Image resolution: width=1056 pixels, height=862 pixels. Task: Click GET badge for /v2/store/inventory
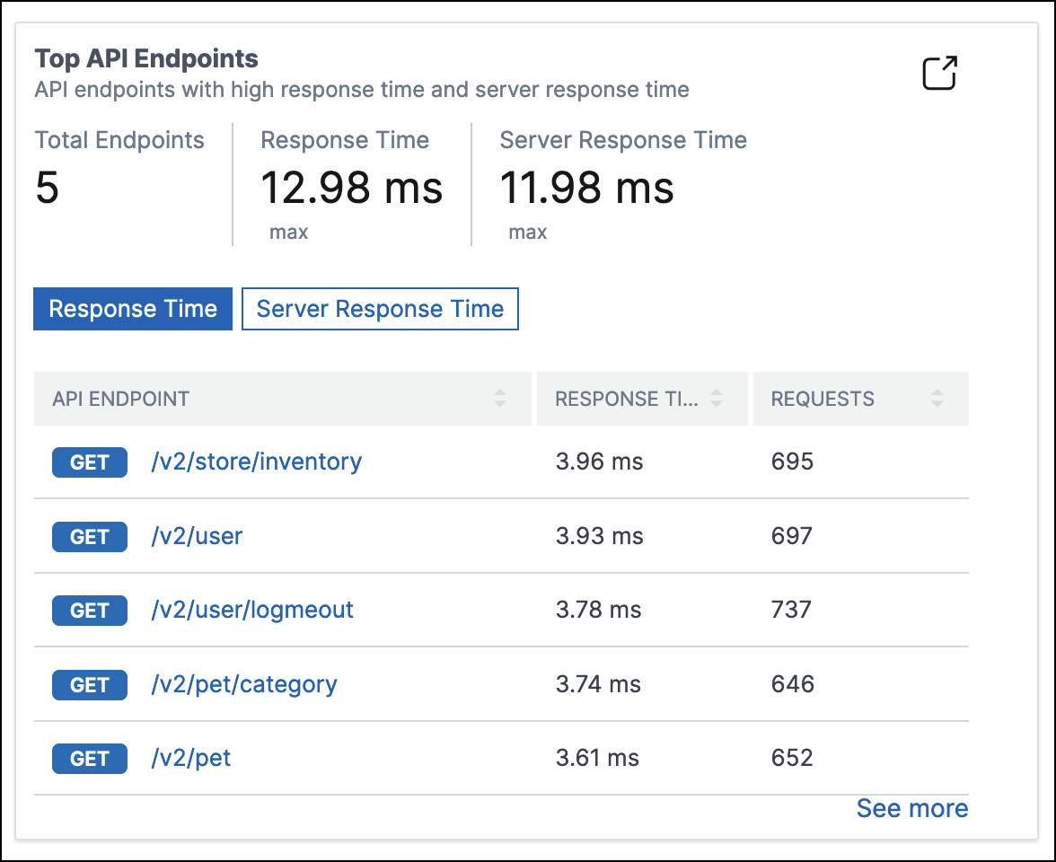point(90,462)
